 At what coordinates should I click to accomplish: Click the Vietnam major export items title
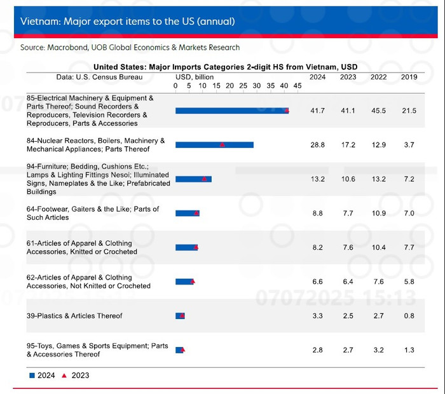127,21
